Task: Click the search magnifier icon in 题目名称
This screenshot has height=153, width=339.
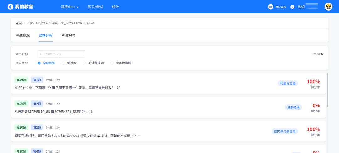Action: [41, 54]
